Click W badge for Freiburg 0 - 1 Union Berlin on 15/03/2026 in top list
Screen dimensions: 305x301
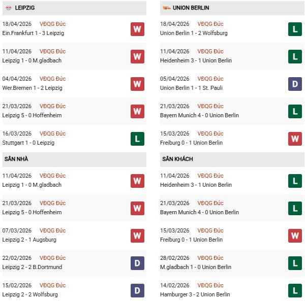[295, 139]
